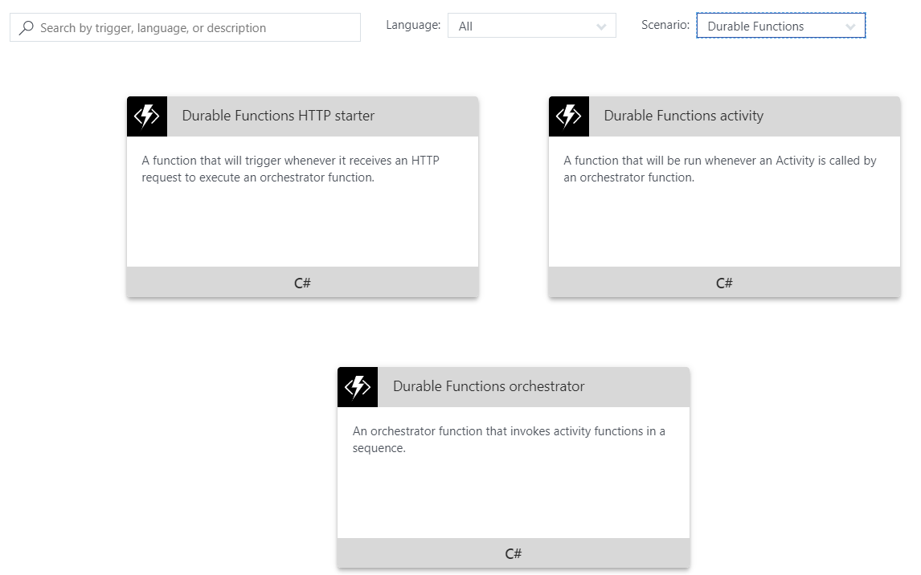Choose C# on the orchestrator card
Image resolution: width=921 pixels, height=575 pixels.
514,553
